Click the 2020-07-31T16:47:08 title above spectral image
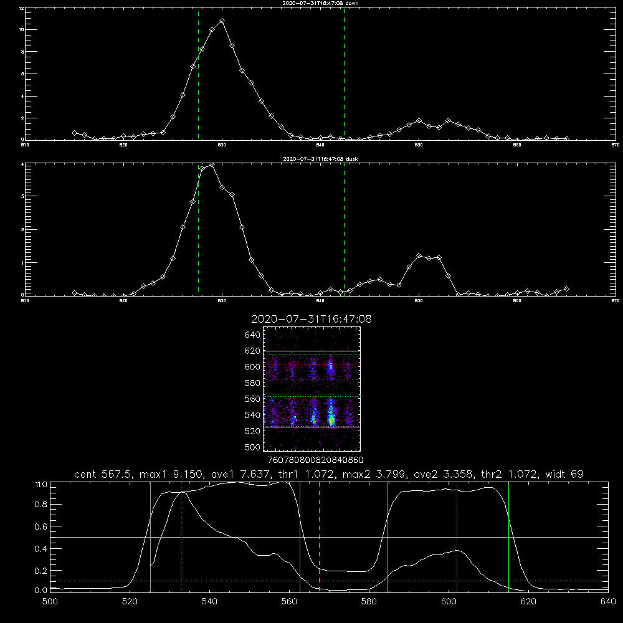Image resolution: width=623 pixels, height=623 pixels. pyautogui.click(x=311, y=319)
